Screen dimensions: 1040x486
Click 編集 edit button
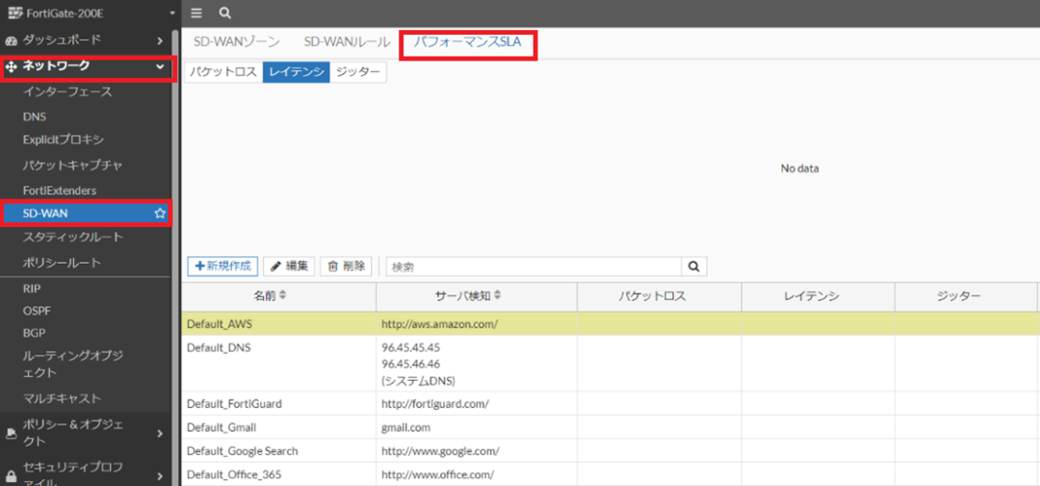(289, 266)
